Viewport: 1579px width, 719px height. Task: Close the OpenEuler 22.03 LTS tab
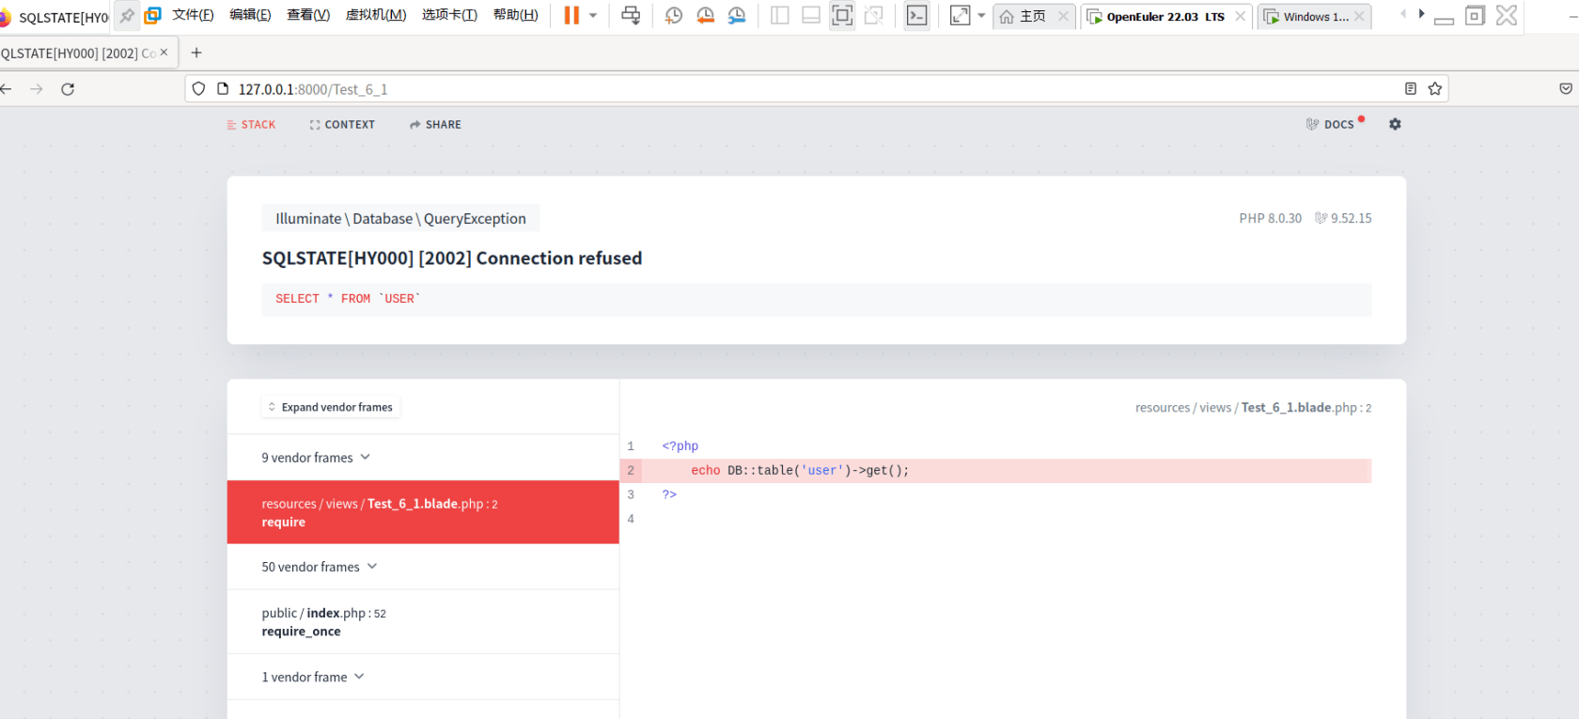pos(1241,16)
